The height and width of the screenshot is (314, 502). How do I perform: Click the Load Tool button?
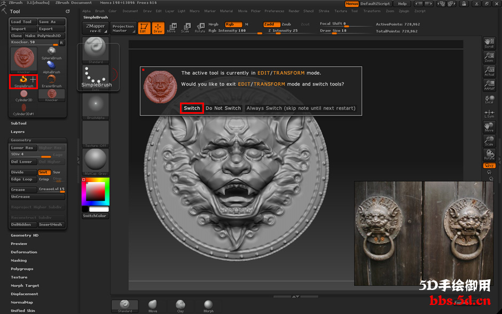click(23, 22)
